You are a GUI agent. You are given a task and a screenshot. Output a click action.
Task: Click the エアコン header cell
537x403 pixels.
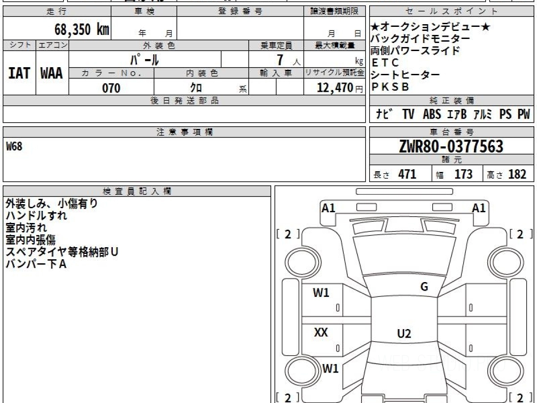click(52, 45)
